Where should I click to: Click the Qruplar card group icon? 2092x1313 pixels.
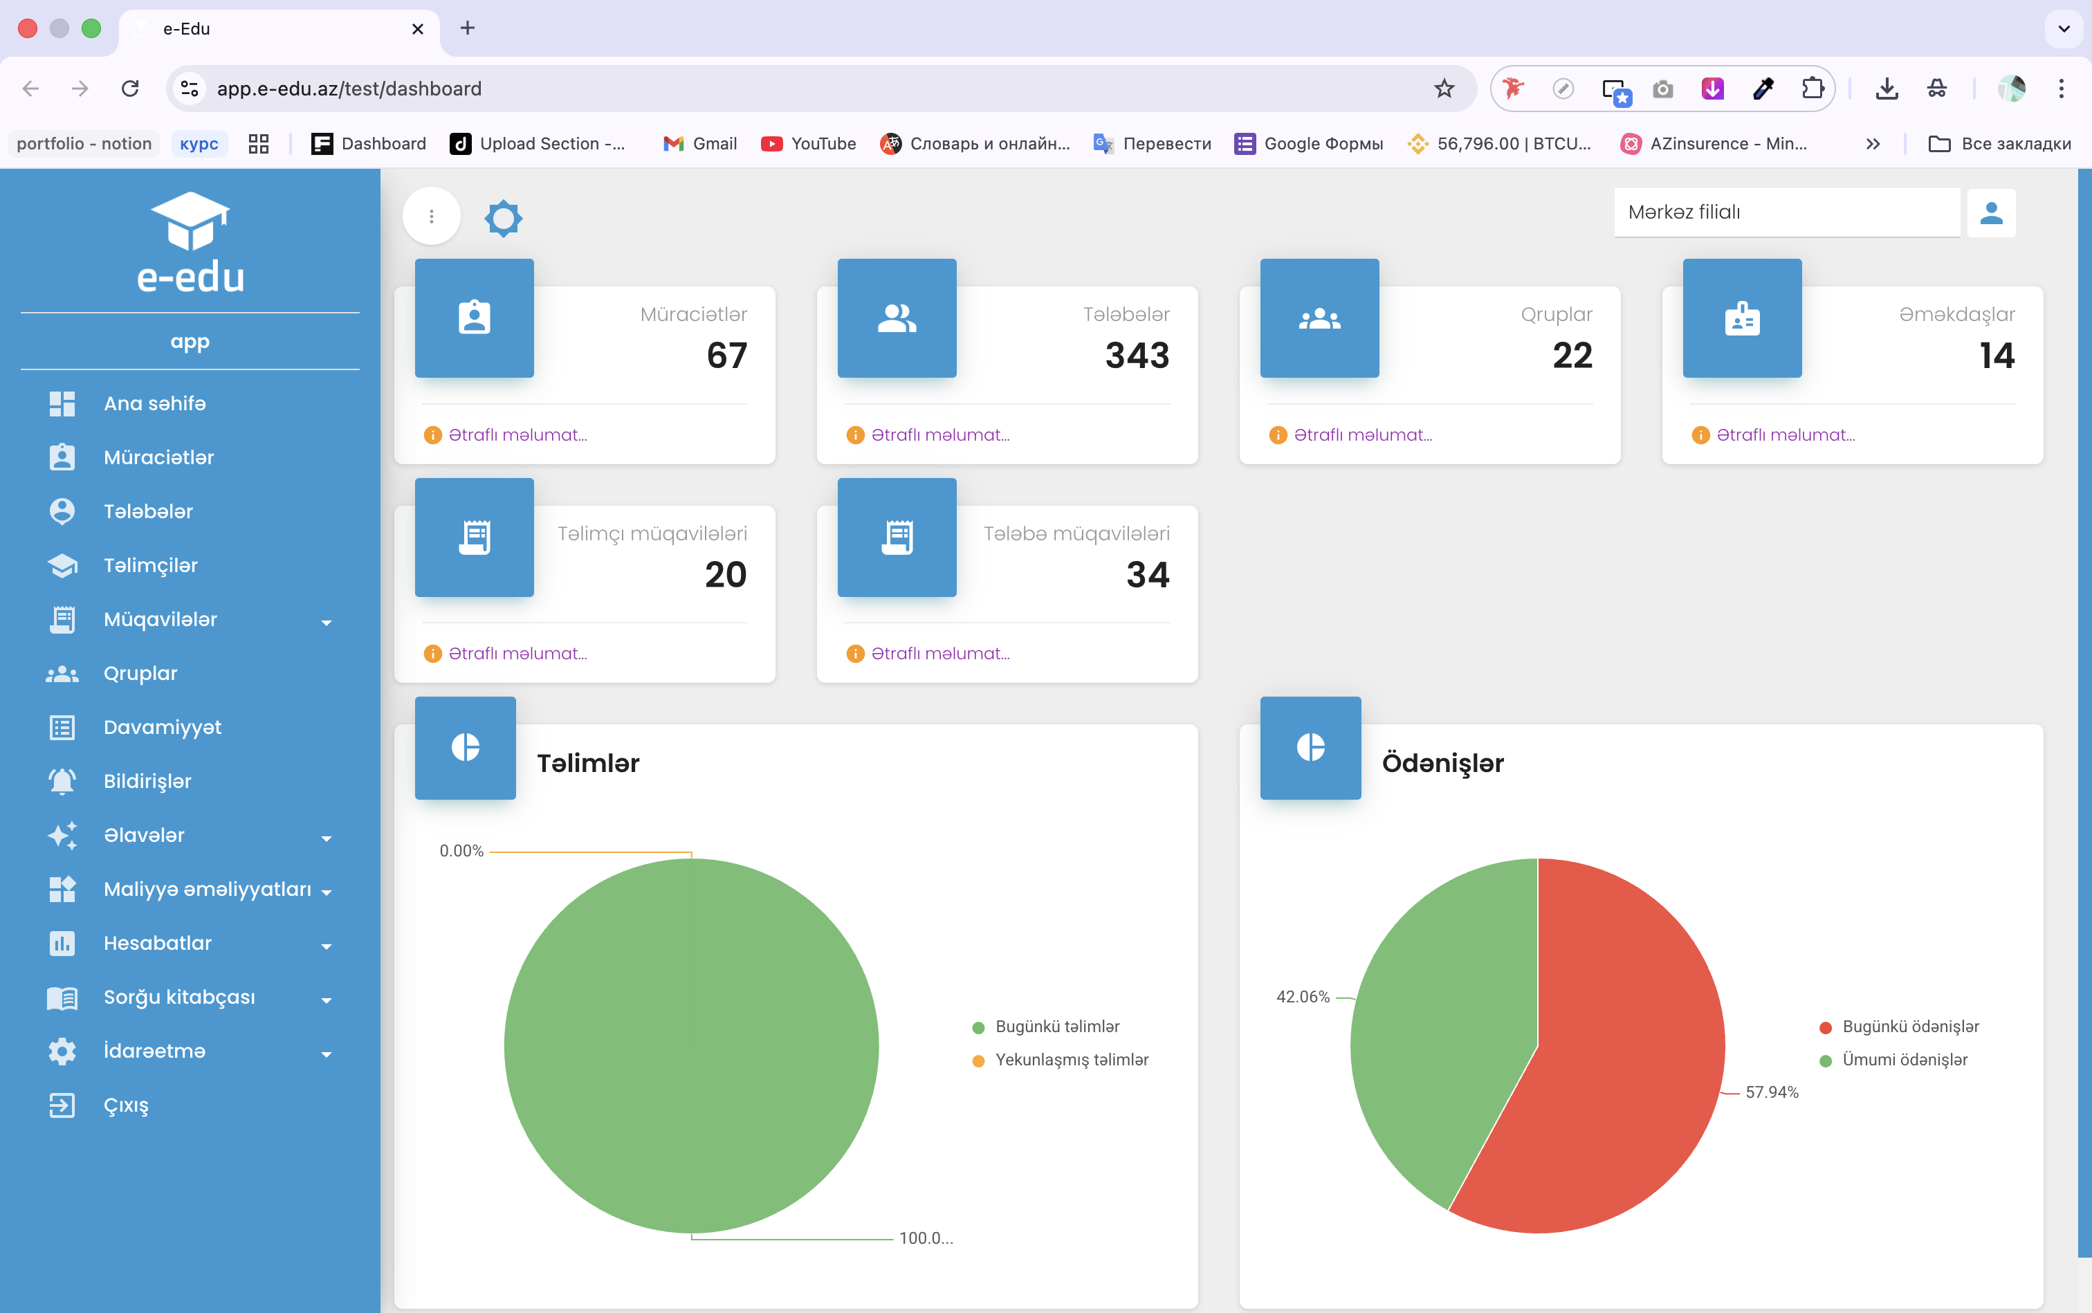[1319, 318]
